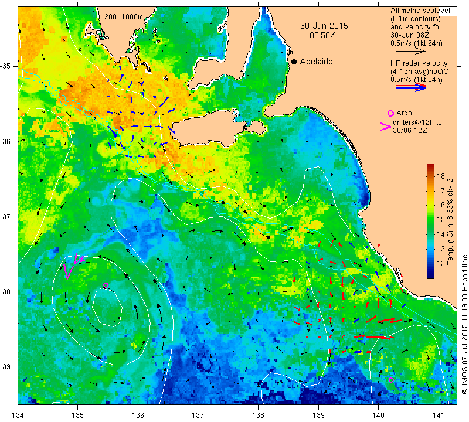Click the 18 label on temperature scale
The height and width of the screenshot is (422, 469).
[441, 176]
